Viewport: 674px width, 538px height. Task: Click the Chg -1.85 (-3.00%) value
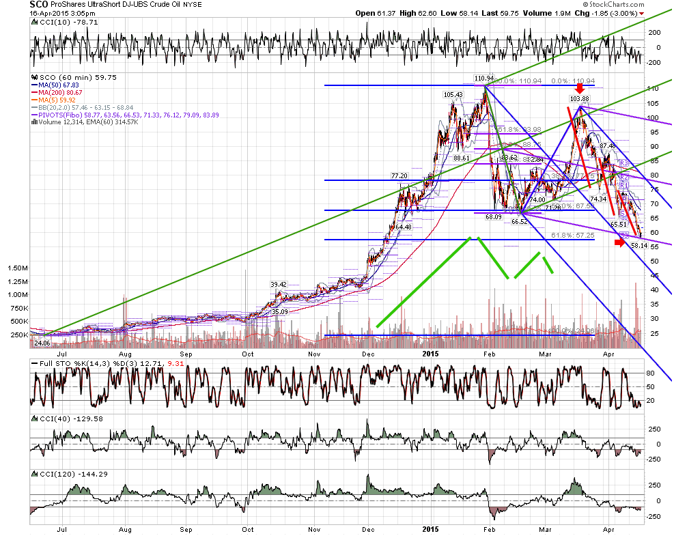click(606, 14)
